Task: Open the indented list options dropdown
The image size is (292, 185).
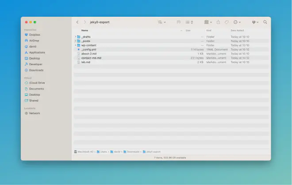Action: pos(161,22)
